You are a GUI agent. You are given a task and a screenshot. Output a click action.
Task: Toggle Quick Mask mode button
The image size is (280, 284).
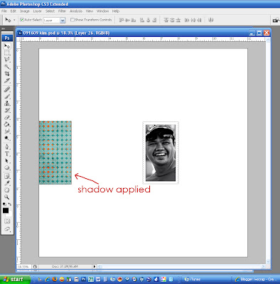coord(7,222)
